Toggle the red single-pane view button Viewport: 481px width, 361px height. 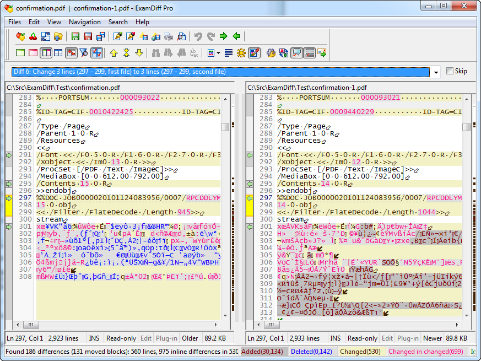click(x=33, y=53)
